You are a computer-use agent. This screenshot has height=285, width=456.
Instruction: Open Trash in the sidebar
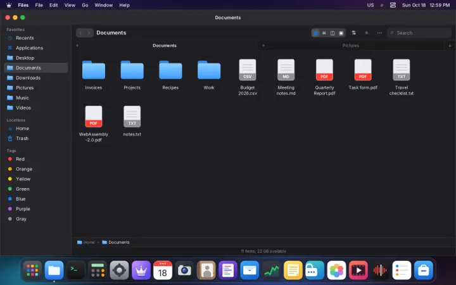click(35, 139)
